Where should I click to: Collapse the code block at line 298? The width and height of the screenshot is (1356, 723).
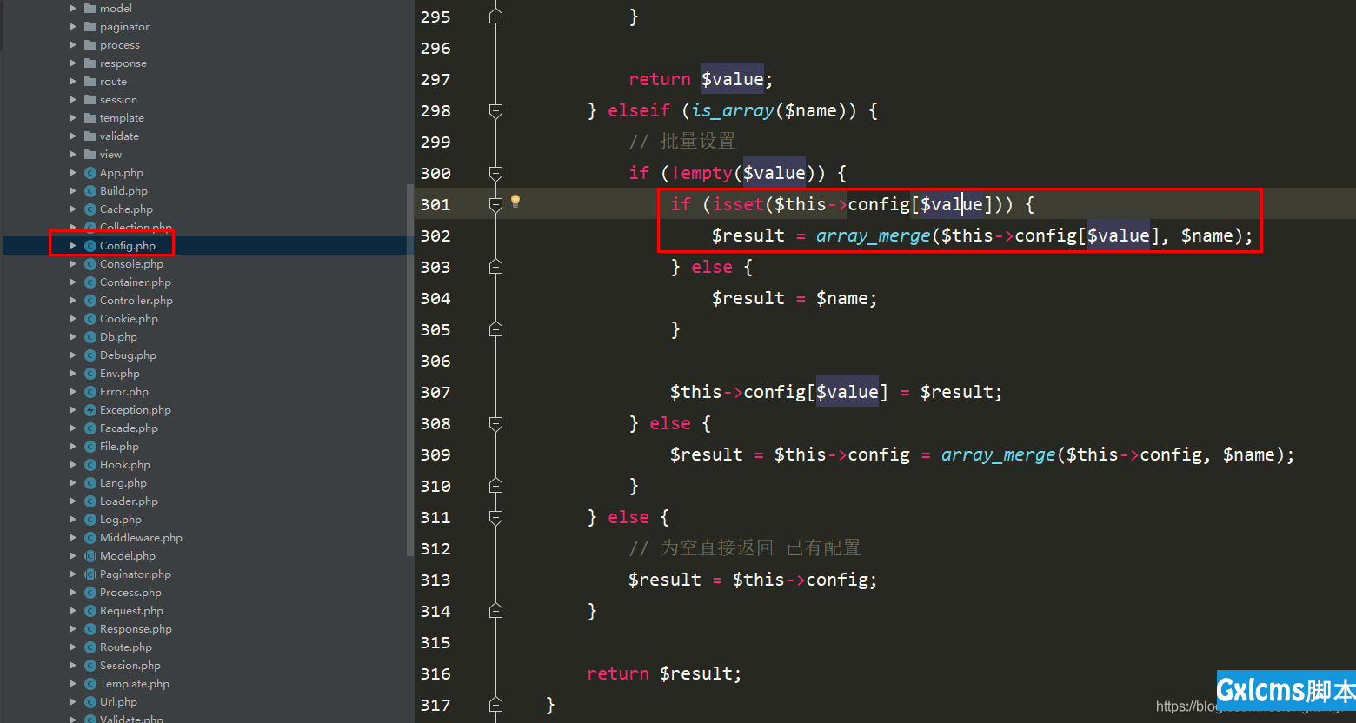tap(495, 110)
